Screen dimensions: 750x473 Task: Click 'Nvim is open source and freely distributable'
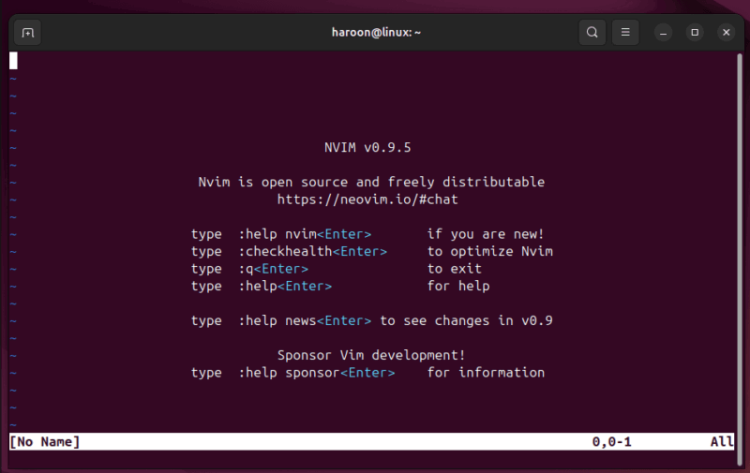[x=371, y=182]
